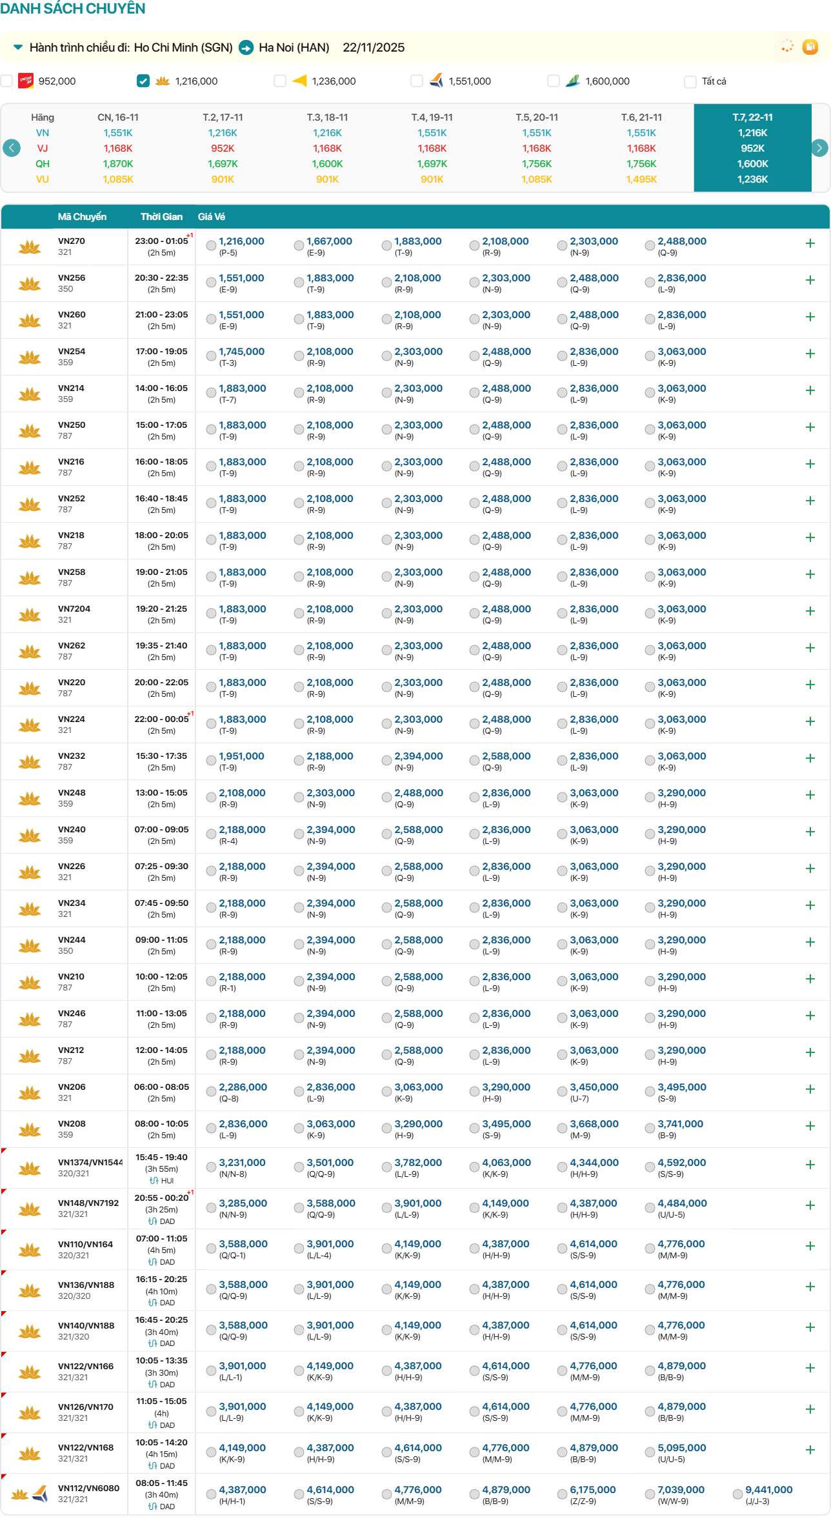
Task: Go to next week in date strip
Action: [x=819, y=148]
